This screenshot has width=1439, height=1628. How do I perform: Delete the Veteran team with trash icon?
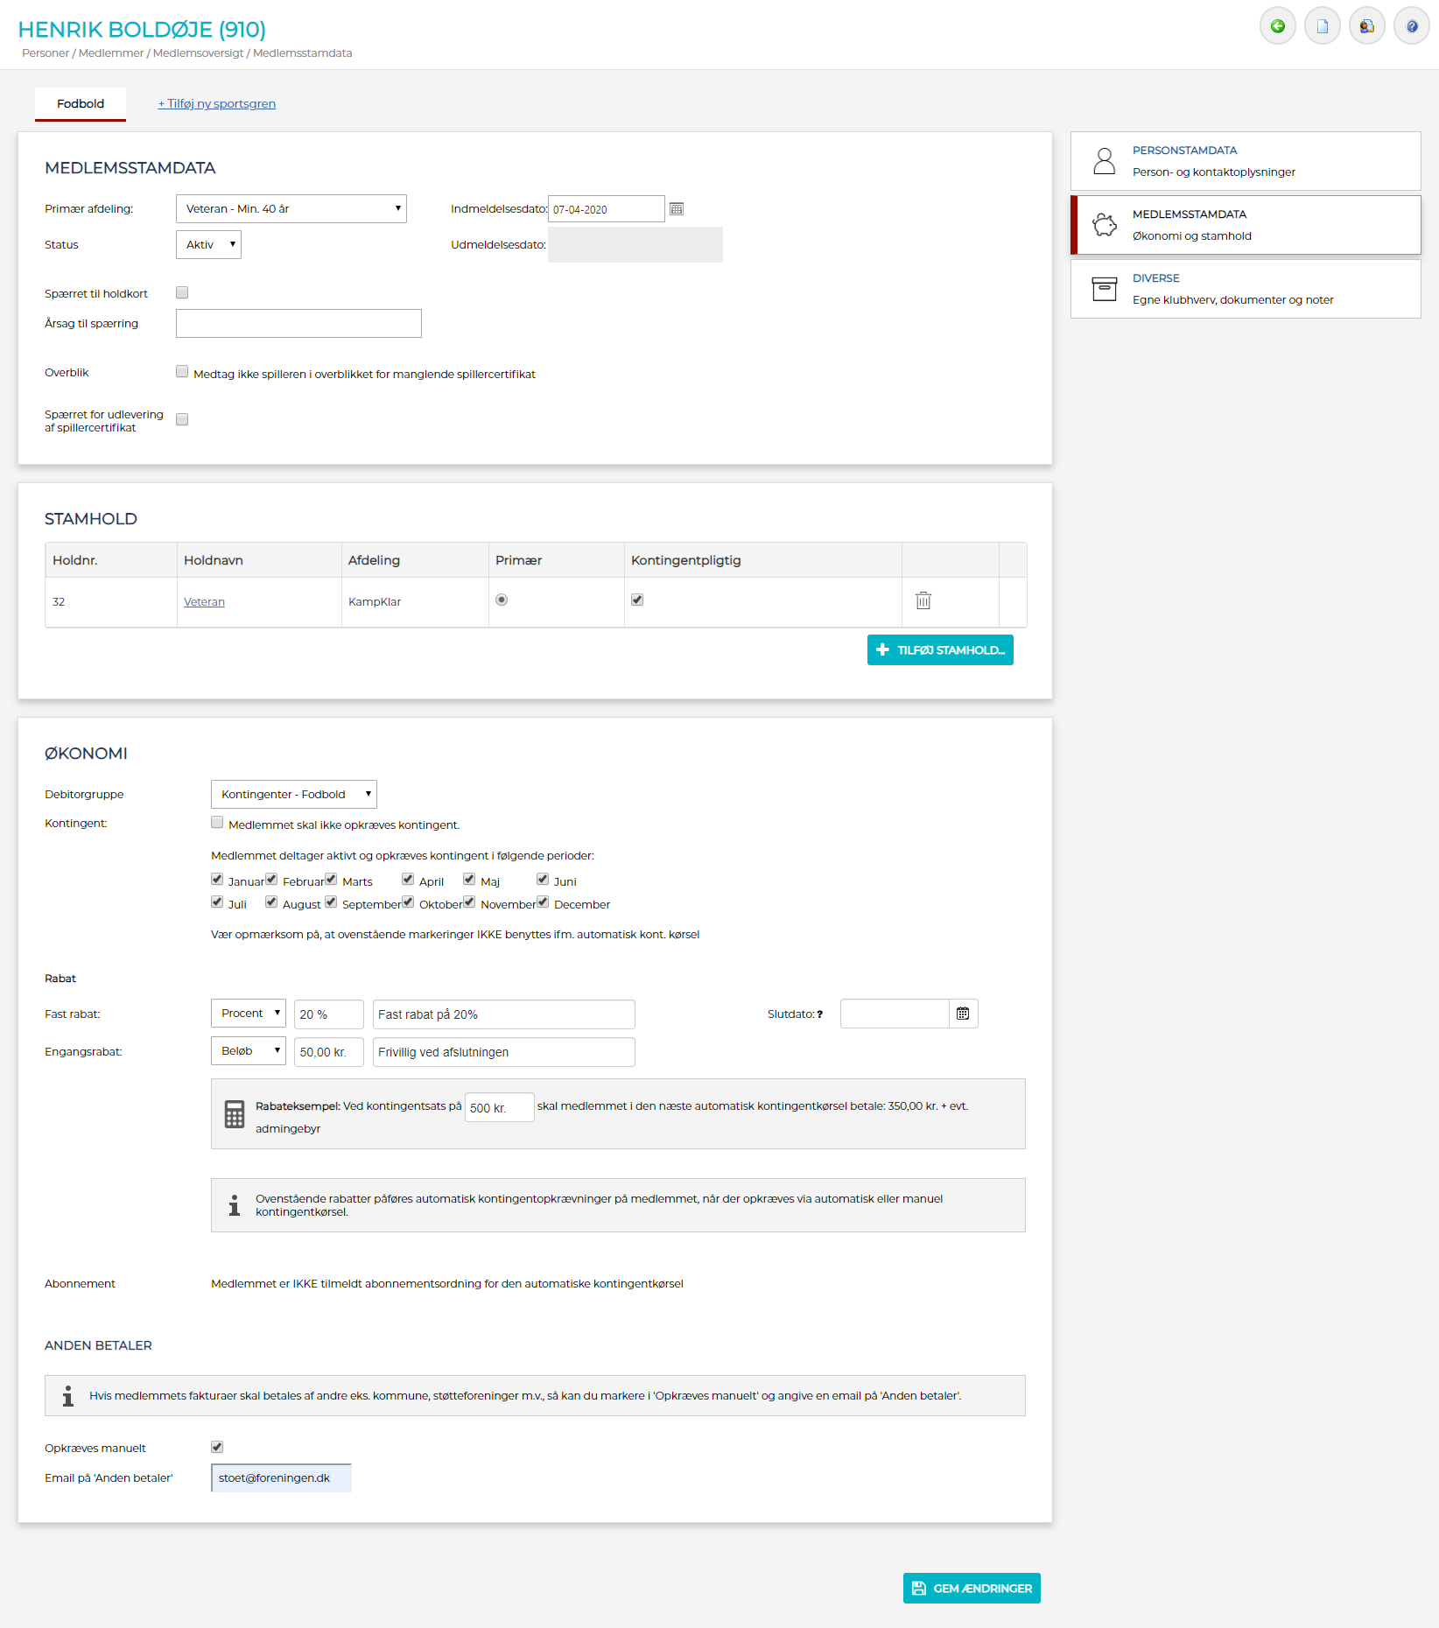pos(923,600)
